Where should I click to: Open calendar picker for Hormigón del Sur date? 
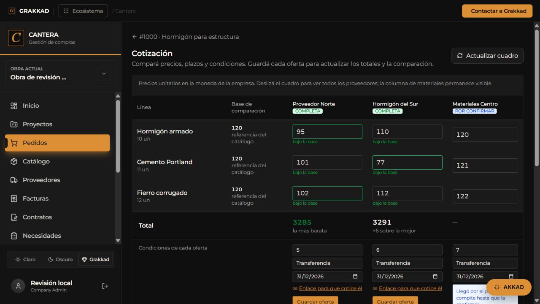pos(435,277)
